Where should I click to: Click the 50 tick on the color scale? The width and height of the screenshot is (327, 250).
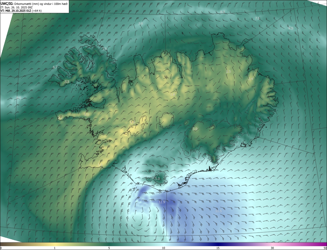point(325,248)
